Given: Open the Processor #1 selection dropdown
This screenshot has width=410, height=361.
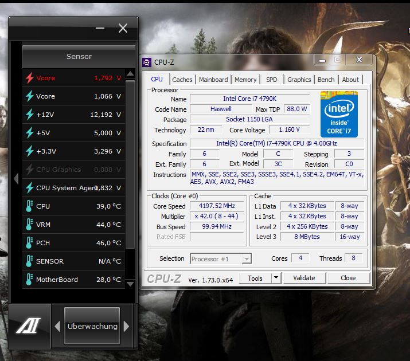Looking at the screenshot, I should tap(246, 259).
